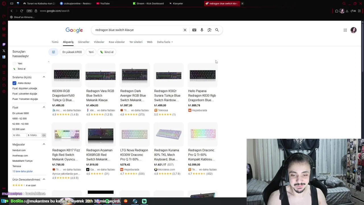Filter price ₺900 - ₺2.000
364x205 pixels.
tap(20, 118)
